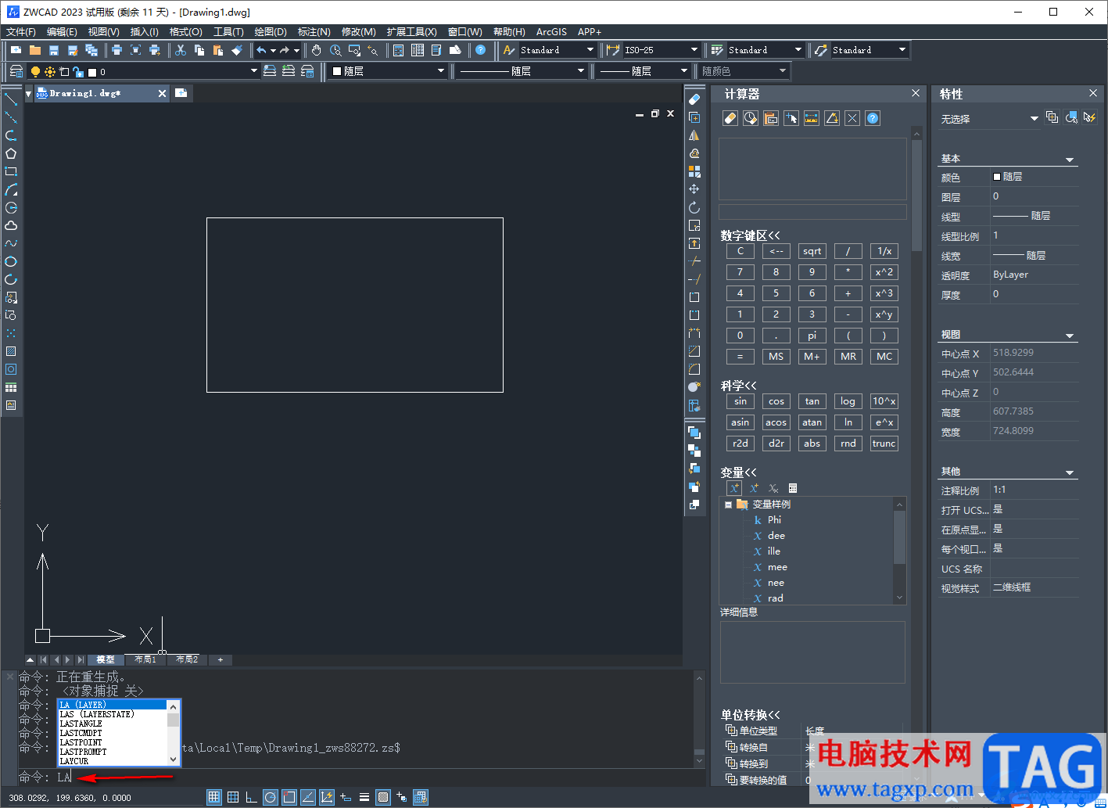Screen dimensions: 1108x808
Task: Toggle Polar tracking in status bar
Action: pyautogui.click(x=270, y=797)
